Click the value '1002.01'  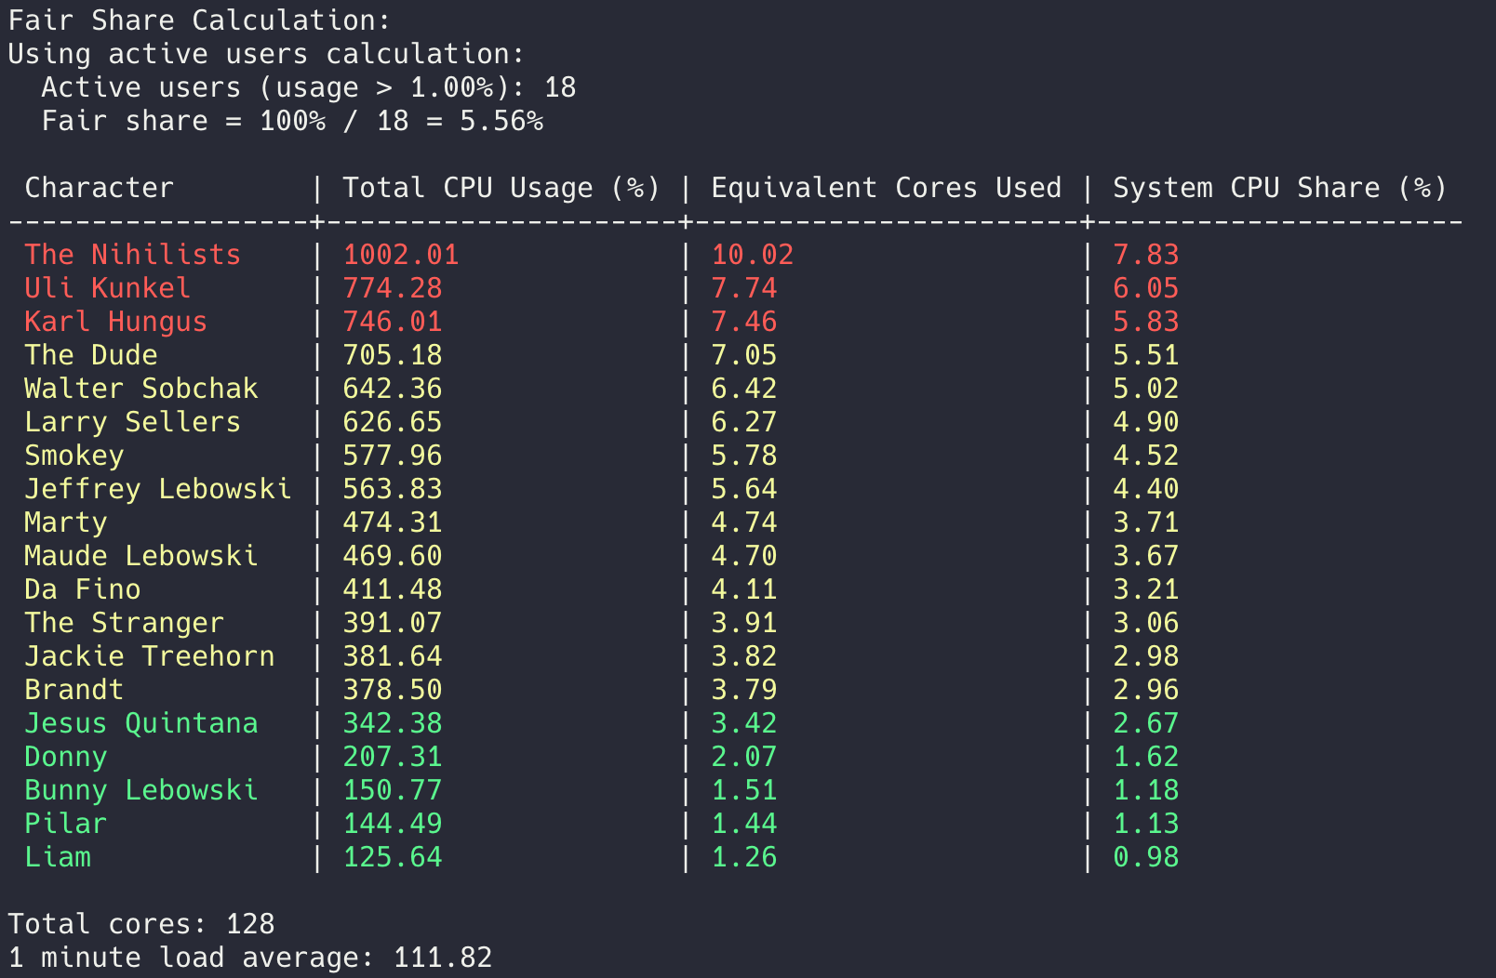click(x=401, y=255)
